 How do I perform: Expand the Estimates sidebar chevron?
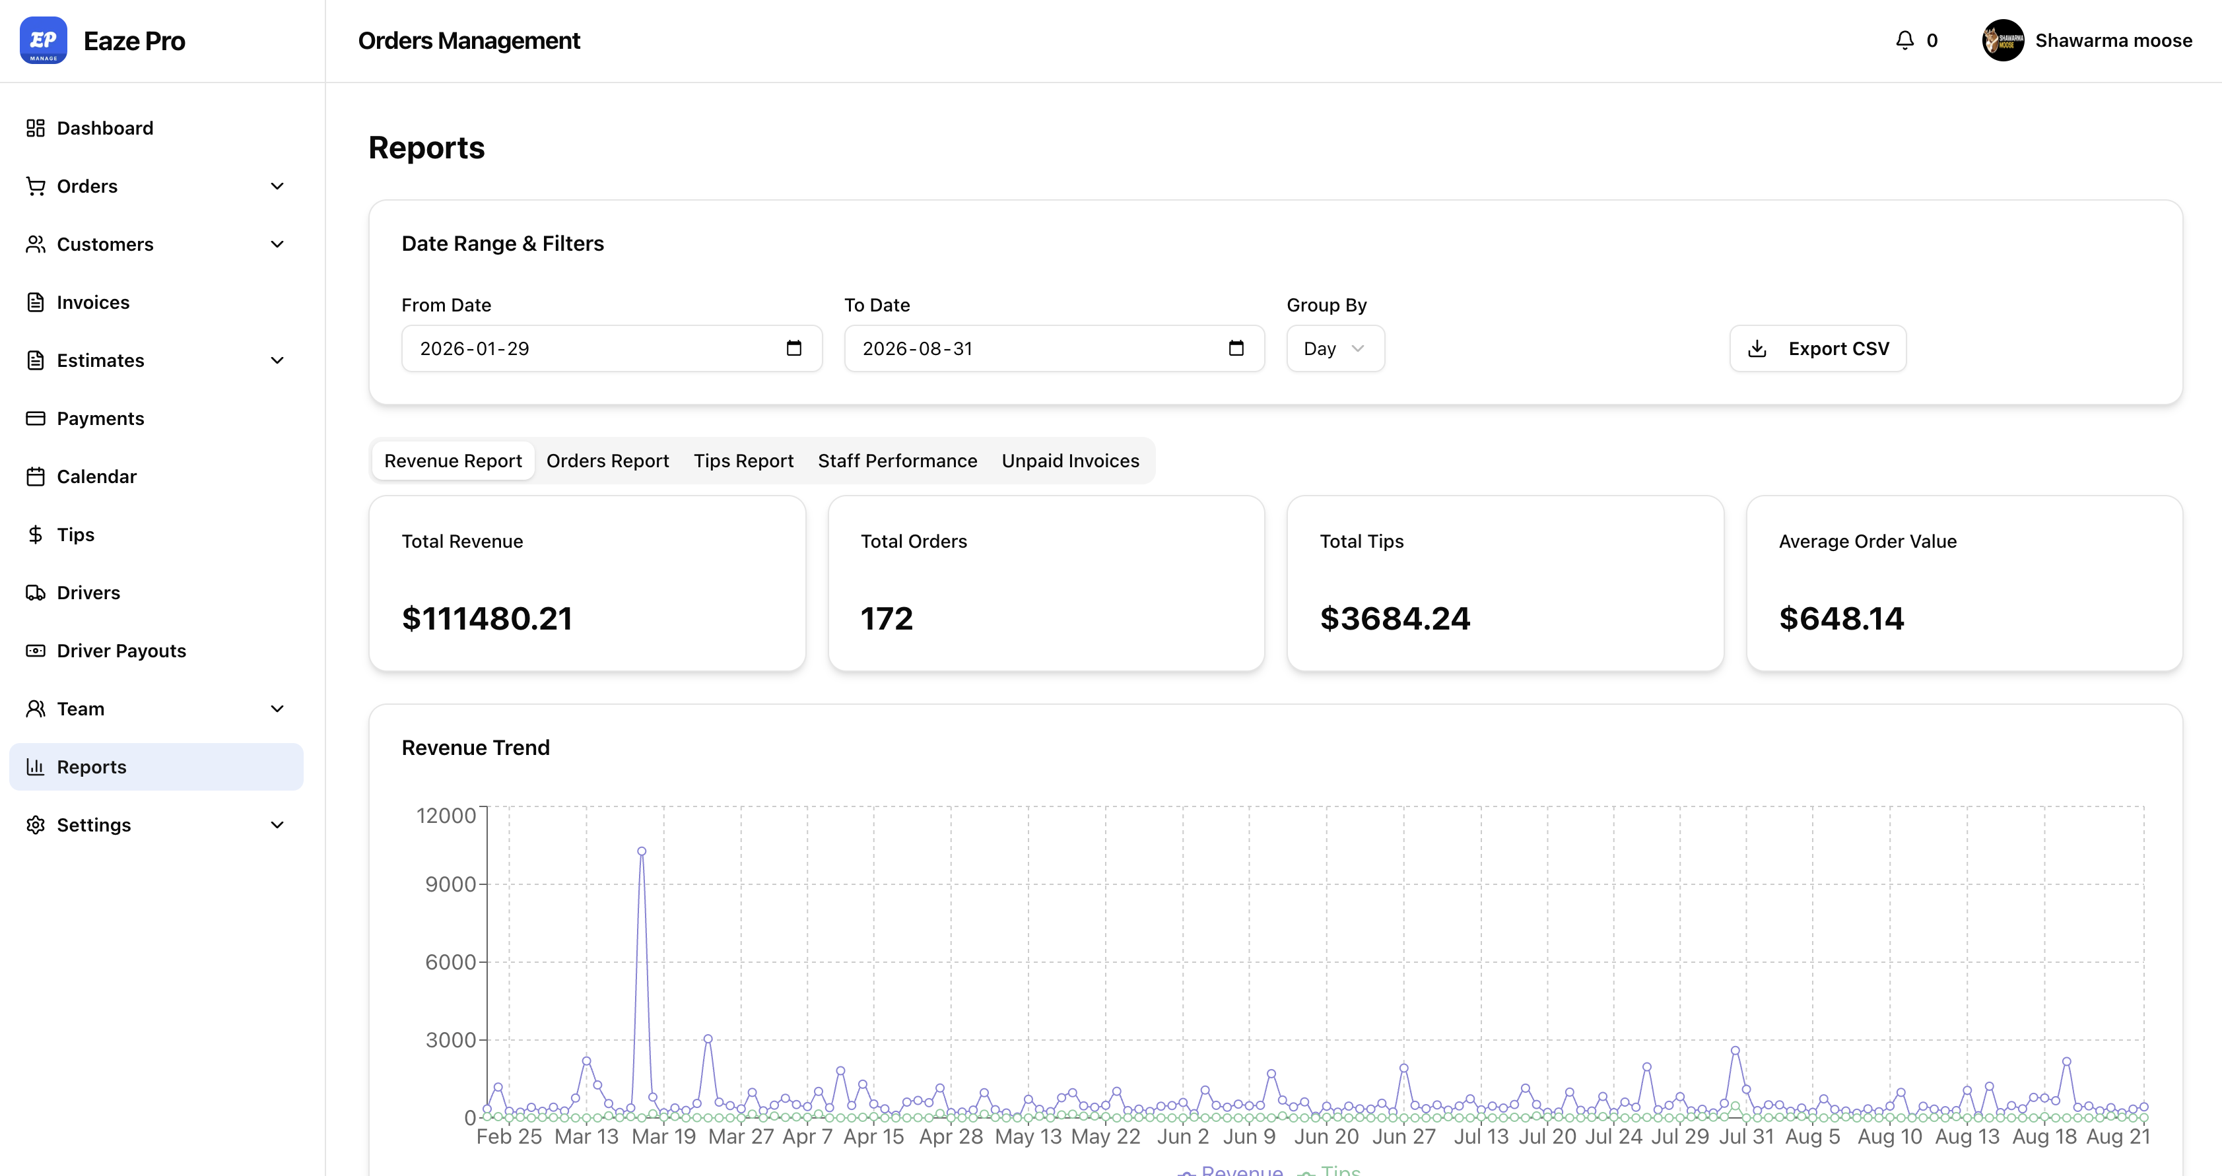coord(277,360)
